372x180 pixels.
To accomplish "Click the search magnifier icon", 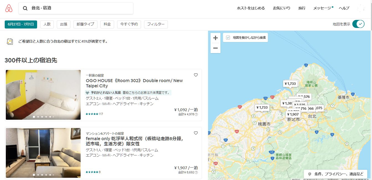I will [x=25, y=8].
